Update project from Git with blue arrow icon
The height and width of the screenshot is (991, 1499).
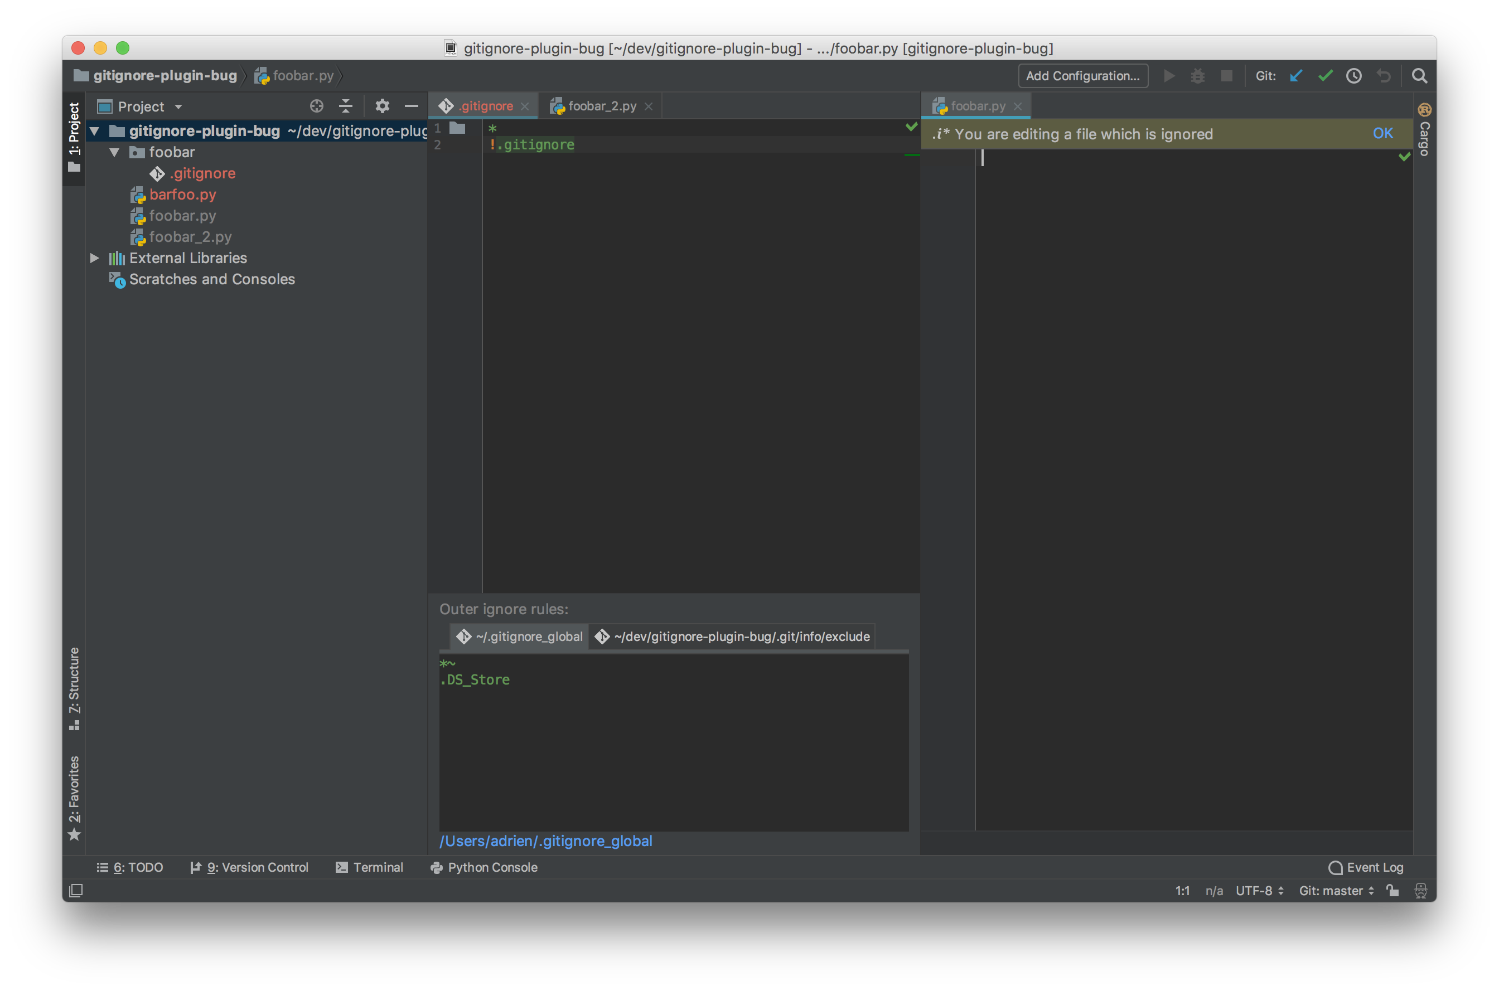tap(1296, 75)
